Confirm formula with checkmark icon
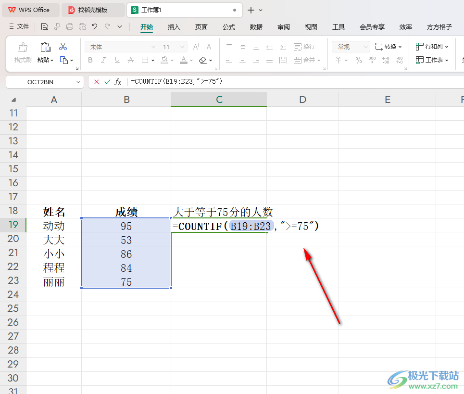The width and height of the screenshot is (464, 394). (x=107, y=82)
